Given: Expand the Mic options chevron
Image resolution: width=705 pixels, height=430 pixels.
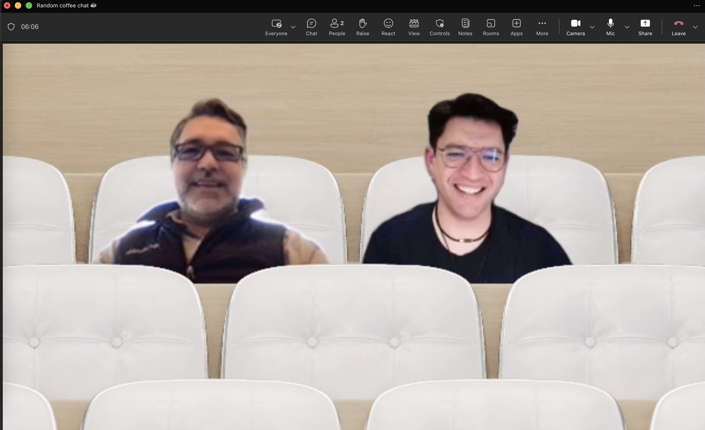Looking at the screenshot, I should (x=627, y=27).
